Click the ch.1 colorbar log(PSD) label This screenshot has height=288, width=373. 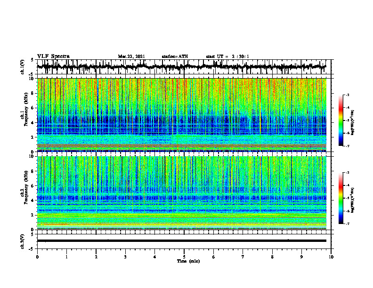tap(352, 122)
